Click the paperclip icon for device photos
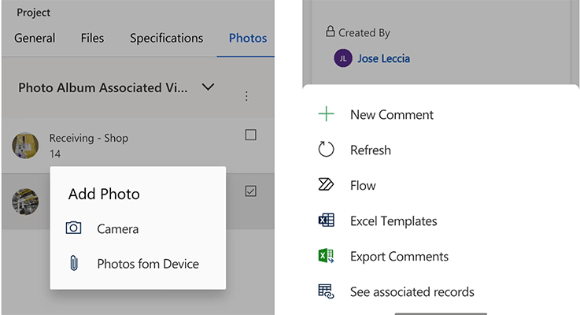580x315 pixels. (x=73, y=264)
